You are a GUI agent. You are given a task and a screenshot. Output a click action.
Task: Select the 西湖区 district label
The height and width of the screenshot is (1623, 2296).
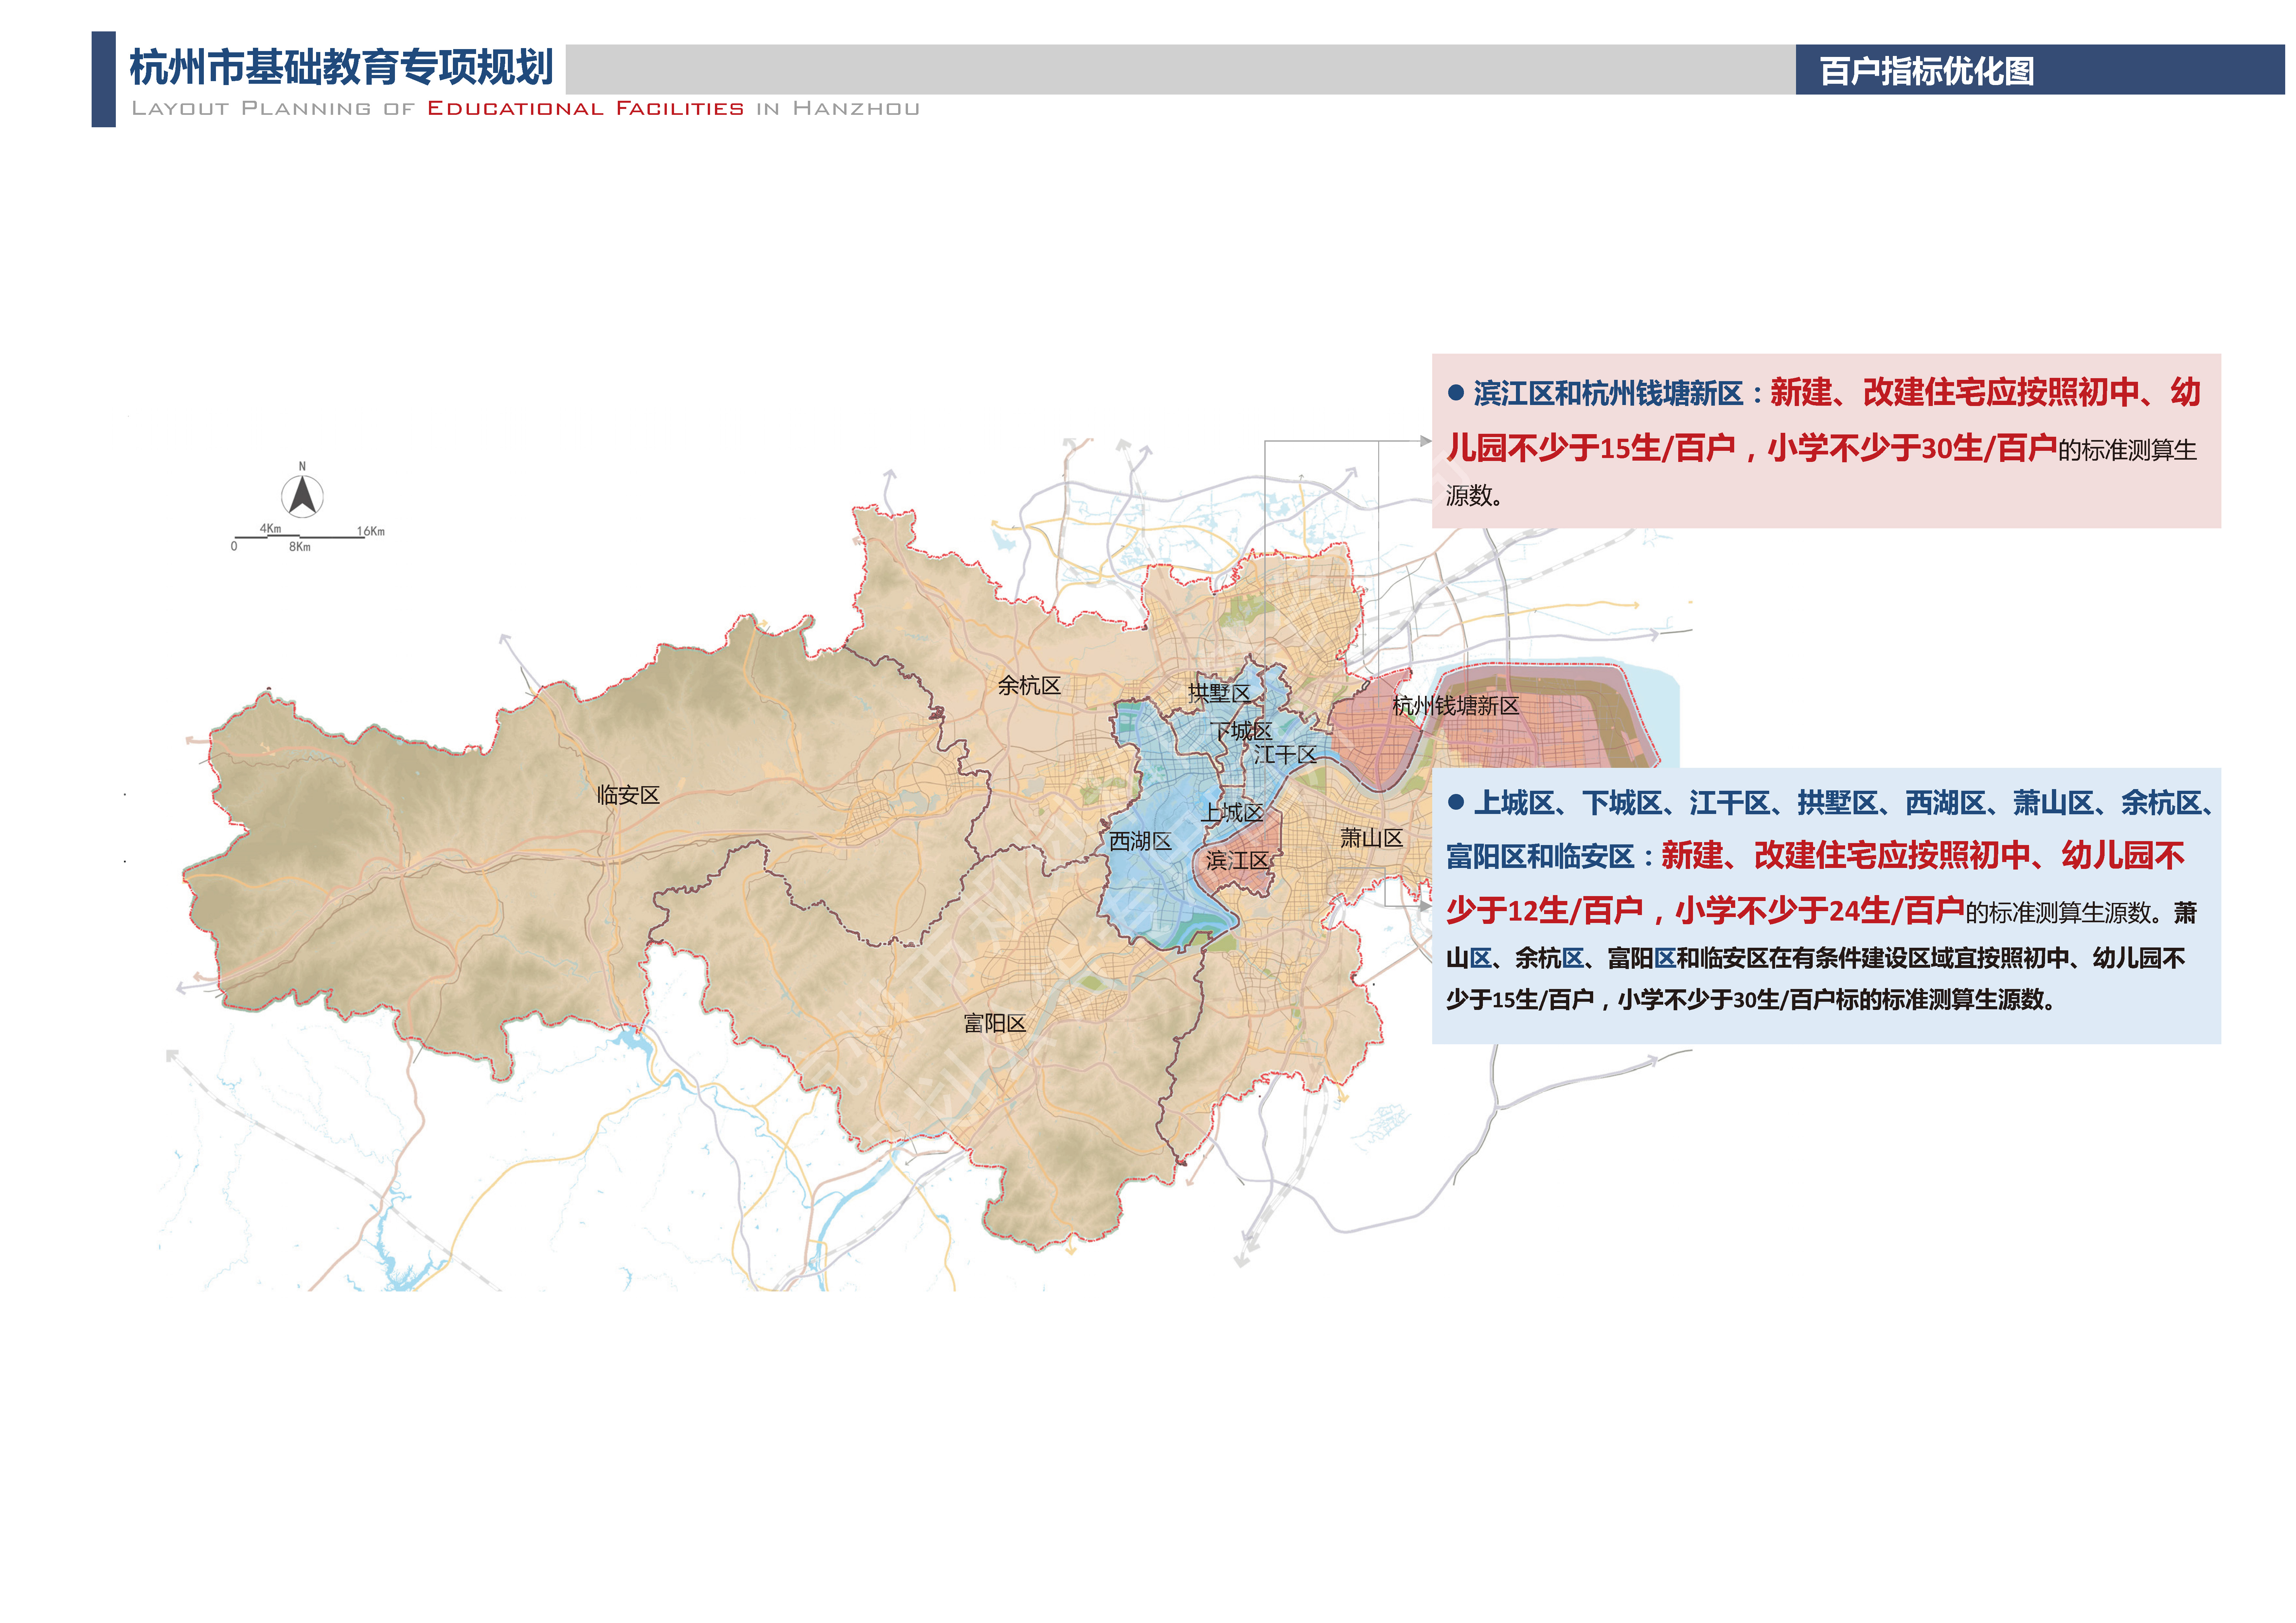(x=1140, y=841)
